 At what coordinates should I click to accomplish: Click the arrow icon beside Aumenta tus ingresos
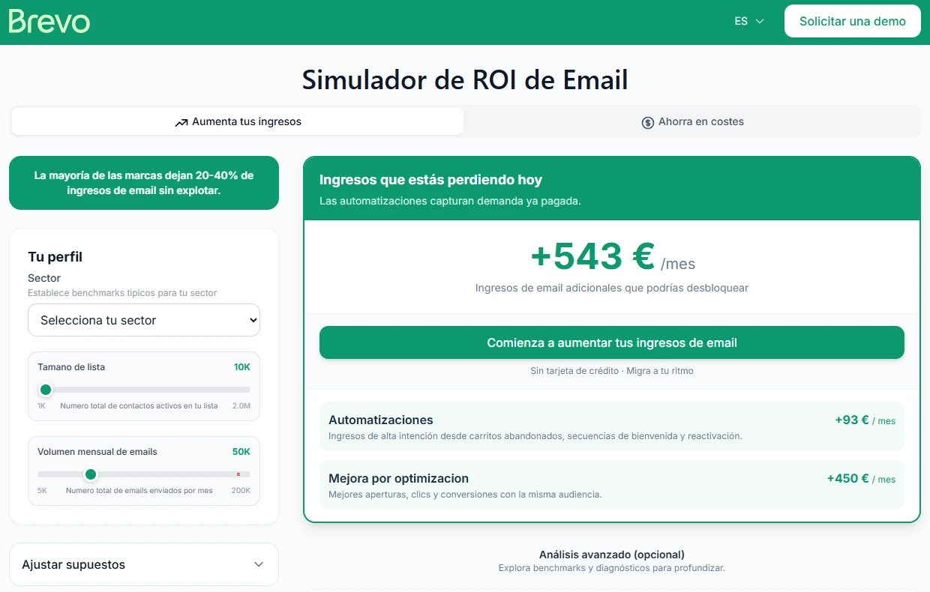pyautogui.click(x=182, y=121)
